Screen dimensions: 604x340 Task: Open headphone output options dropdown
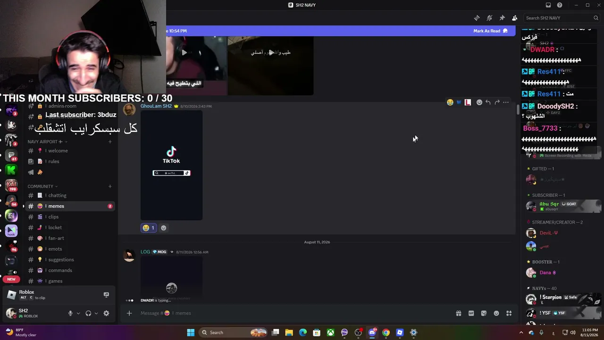[96, 313]
